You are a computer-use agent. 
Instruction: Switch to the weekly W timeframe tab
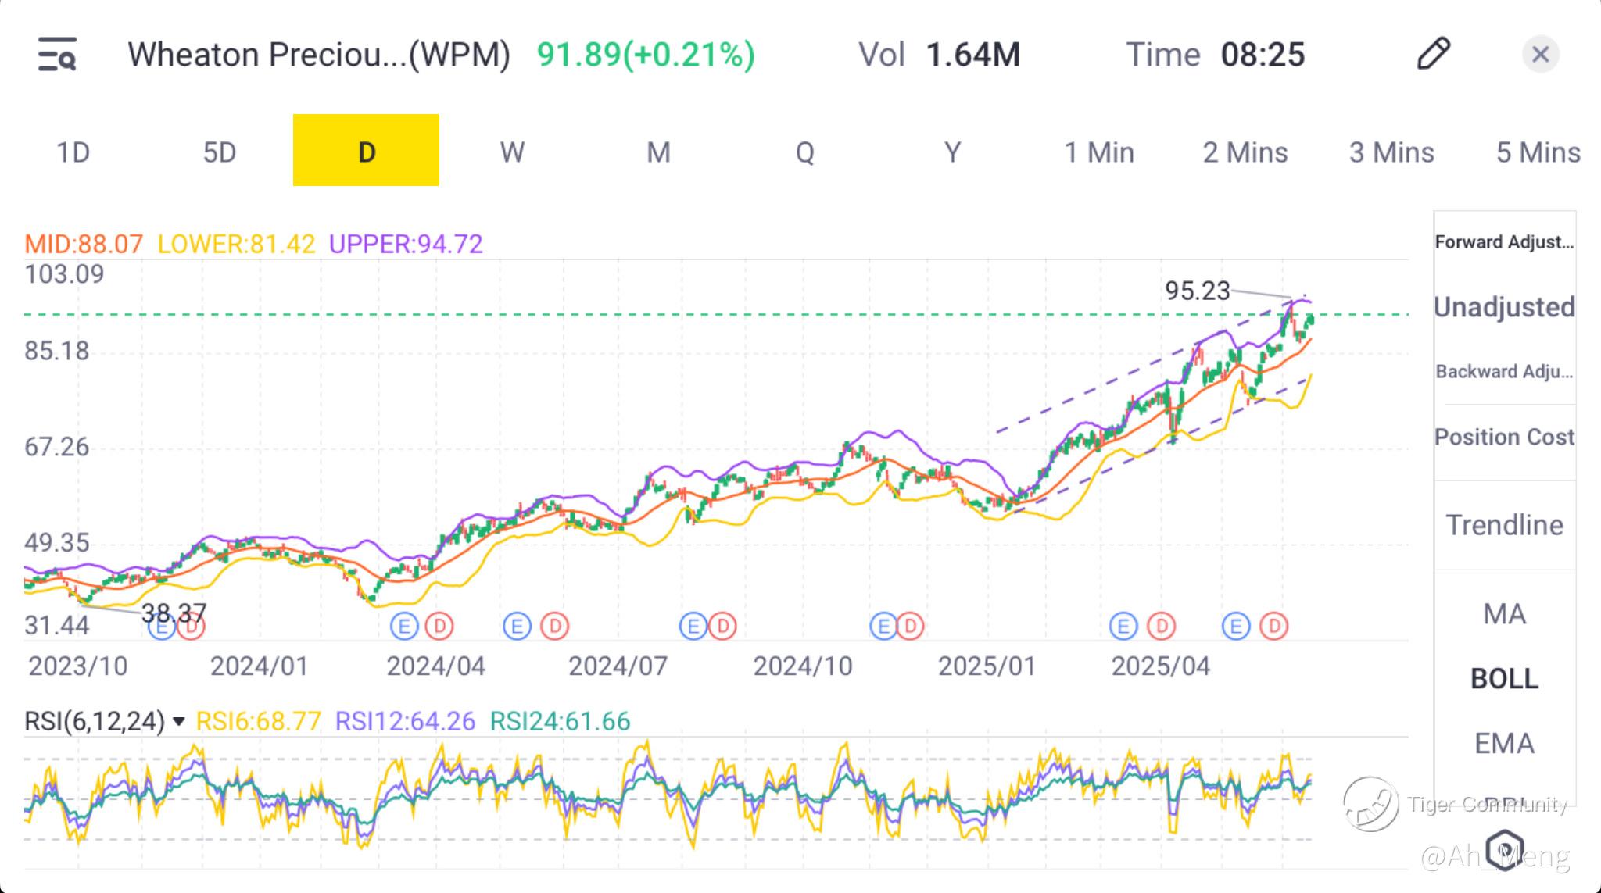[x=512, y=152]
